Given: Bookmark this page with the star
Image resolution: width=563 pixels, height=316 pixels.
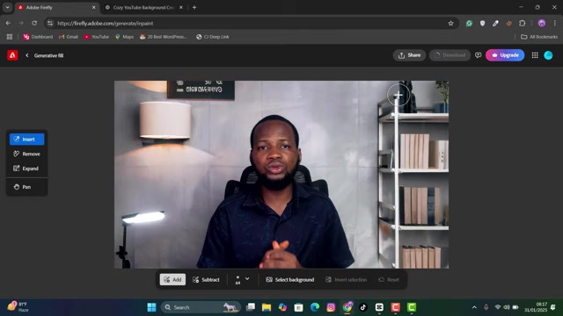Looking at the screenshot, I should click(x=450, y=24).
